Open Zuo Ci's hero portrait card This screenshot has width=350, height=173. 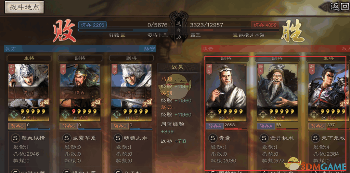277,93
